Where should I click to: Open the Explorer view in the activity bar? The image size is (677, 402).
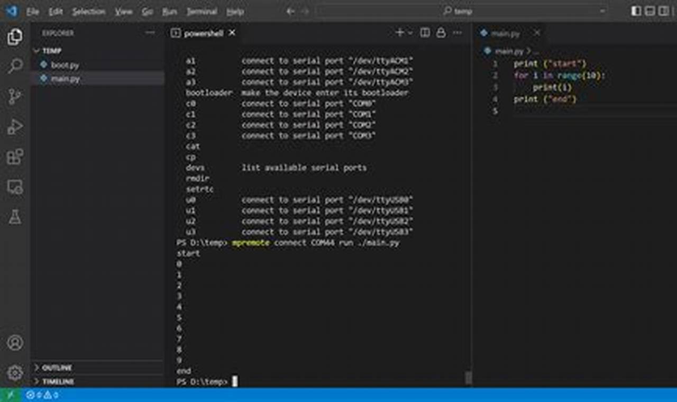coord(15,36)
